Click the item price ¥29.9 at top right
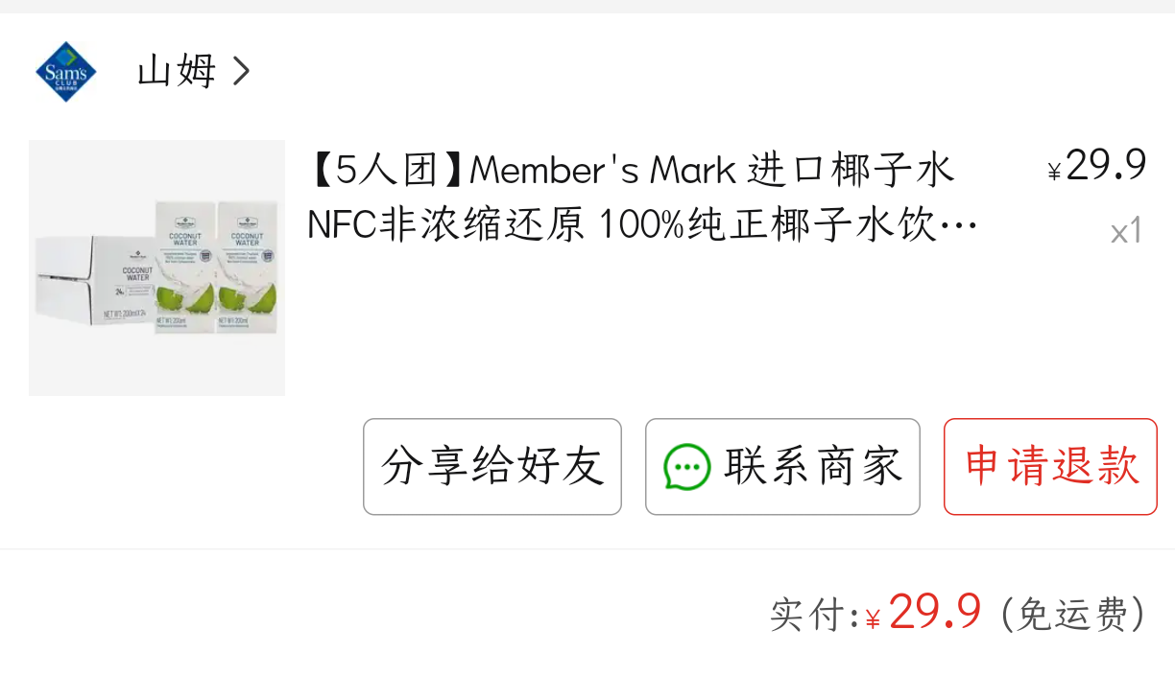The height and width of the screenshot is (676, 1175). pyautogui.click(x=1097, y=166)
